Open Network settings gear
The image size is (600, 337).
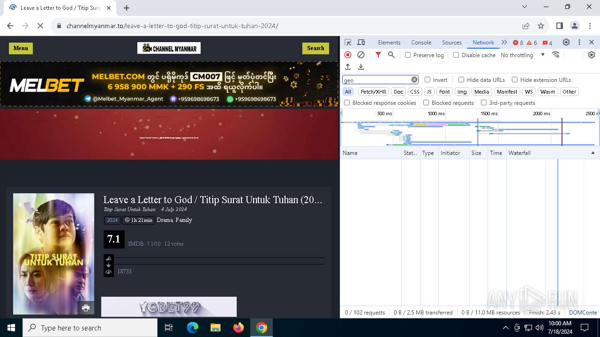[x=592, y=55]
